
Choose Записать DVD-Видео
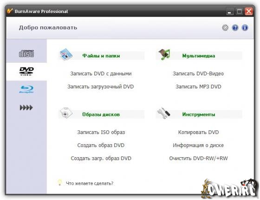click(x=198, y=73)
